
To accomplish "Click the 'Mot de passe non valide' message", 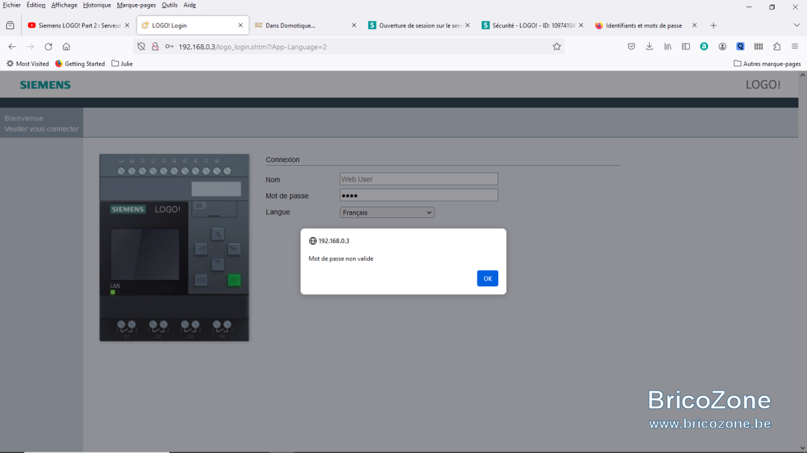I will pyautogui.click(x=341, y=258).
